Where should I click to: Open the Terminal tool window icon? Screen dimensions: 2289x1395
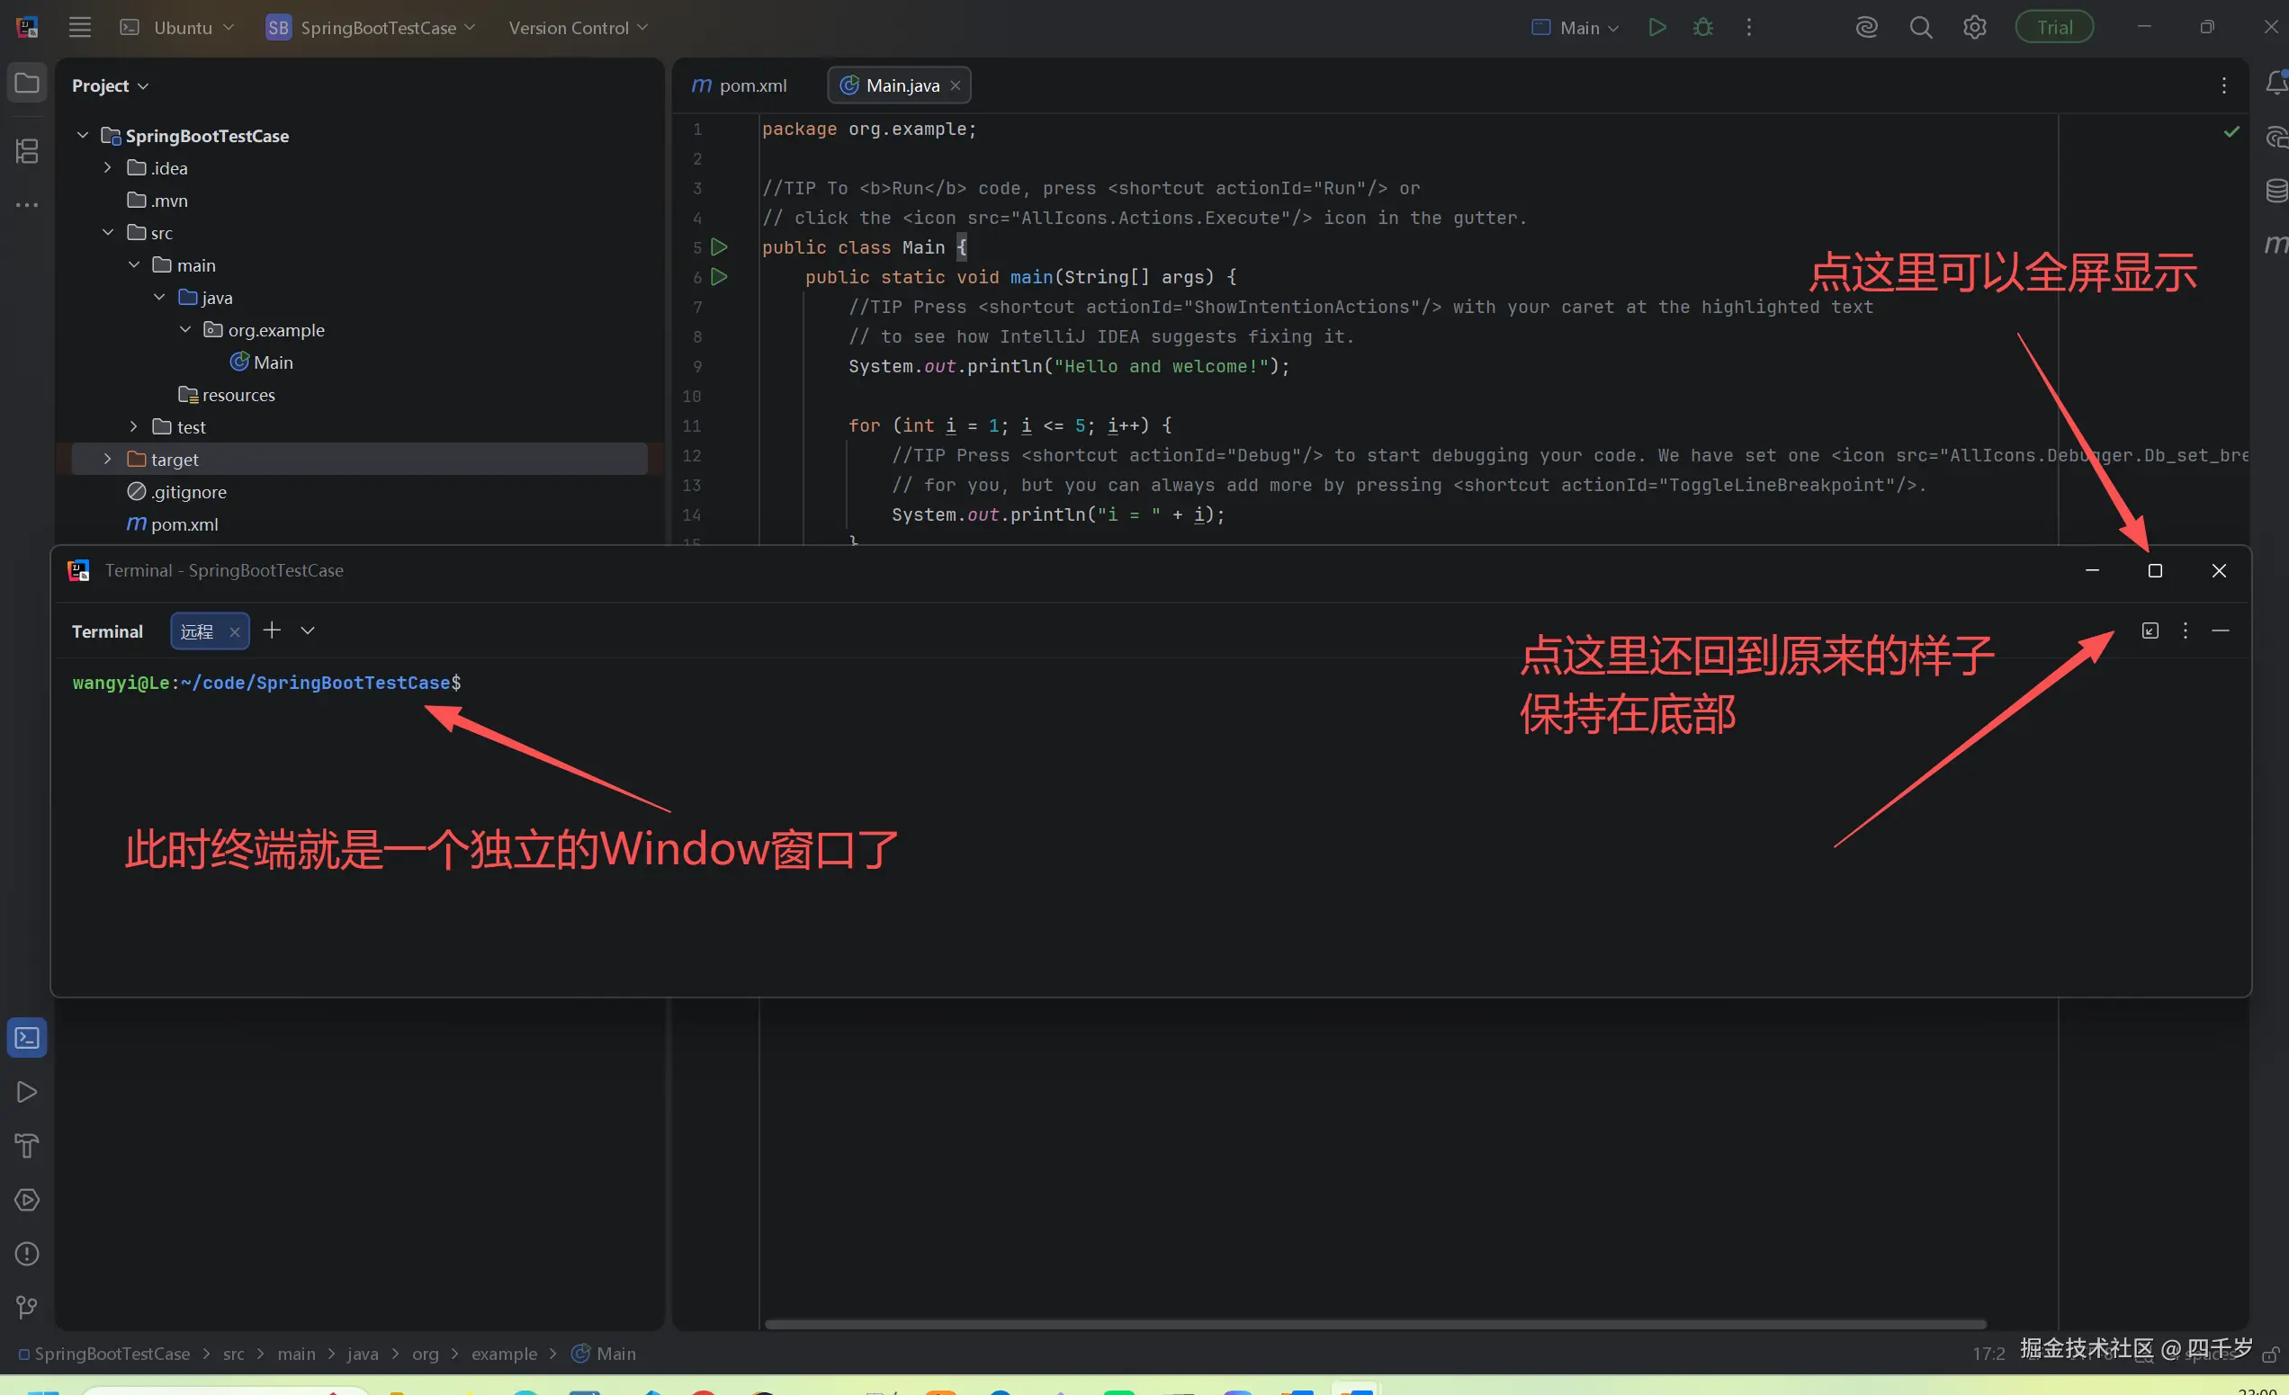coord(27,1037)
